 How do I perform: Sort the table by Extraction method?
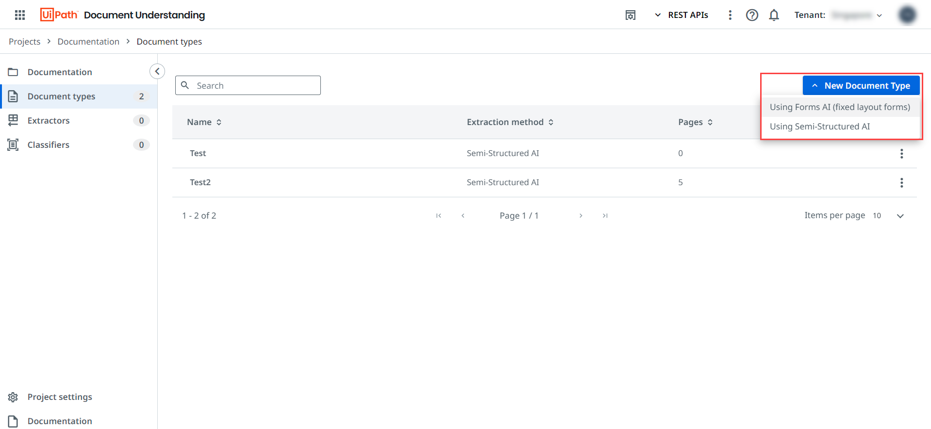coord(510,122)
